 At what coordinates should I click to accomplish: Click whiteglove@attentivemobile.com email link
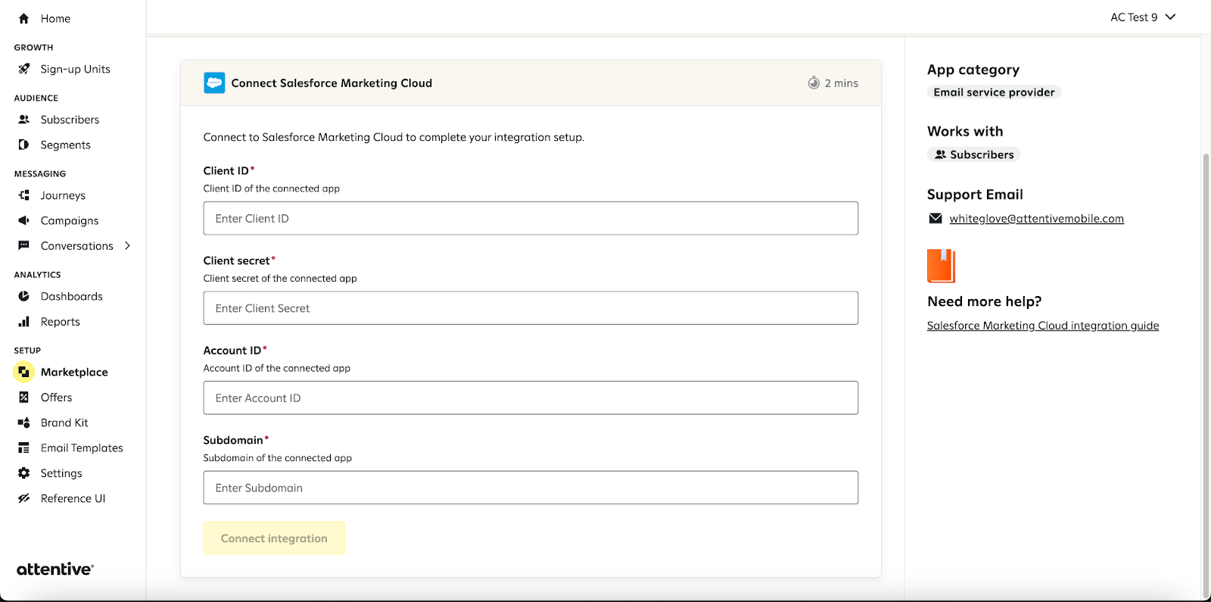[x=1037, y=219]
